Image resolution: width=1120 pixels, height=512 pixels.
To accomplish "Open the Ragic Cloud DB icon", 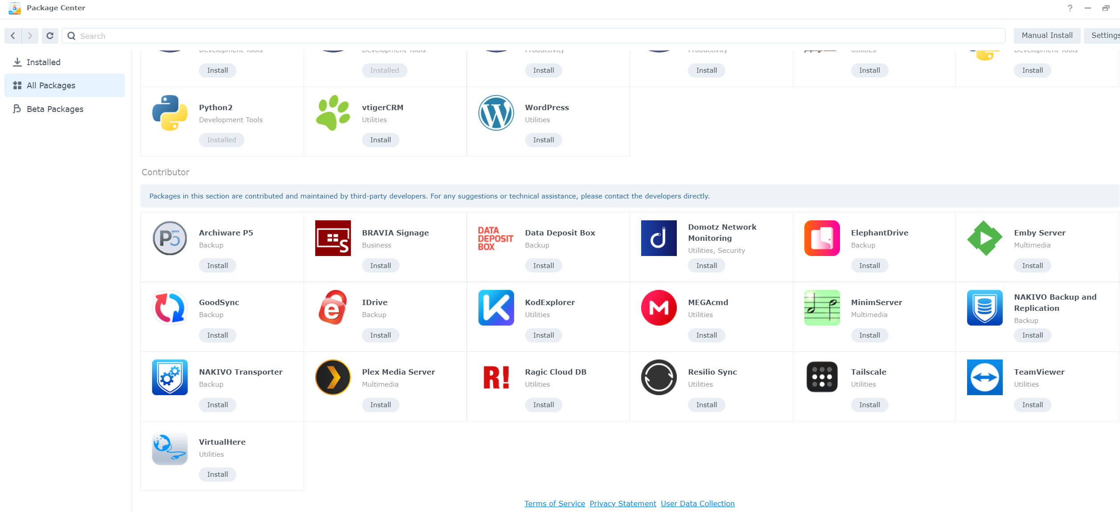I will (x=496, y=377).
